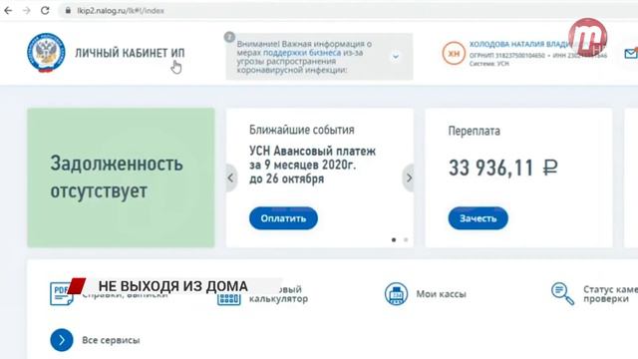Click the Мои кассы cash register icon

tap(396, 293)
